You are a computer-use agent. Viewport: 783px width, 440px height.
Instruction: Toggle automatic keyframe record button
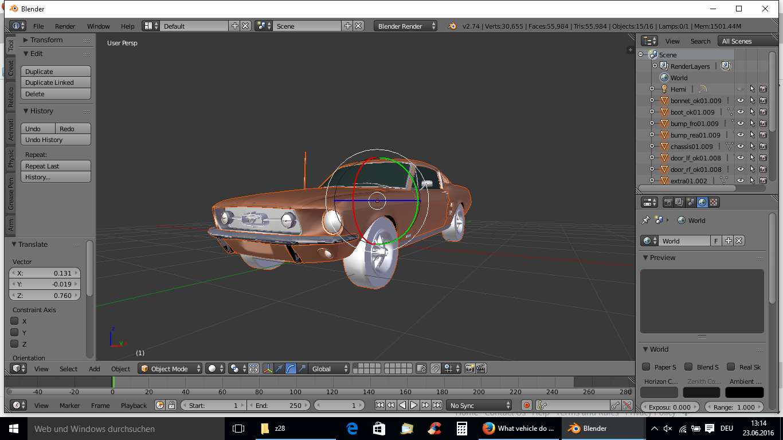(527, 405)
